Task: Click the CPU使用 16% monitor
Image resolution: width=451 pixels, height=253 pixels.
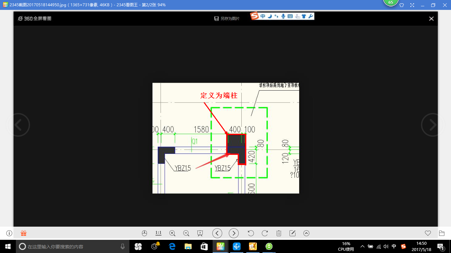Action: (x=346, y=246)
